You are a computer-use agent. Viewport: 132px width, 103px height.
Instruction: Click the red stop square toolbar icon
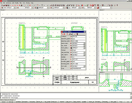pos(19,5)
